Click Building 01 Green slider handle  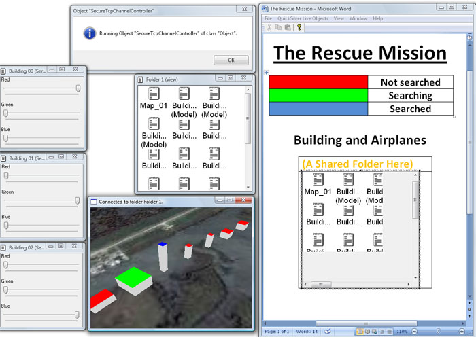click(x=78, y=200)
